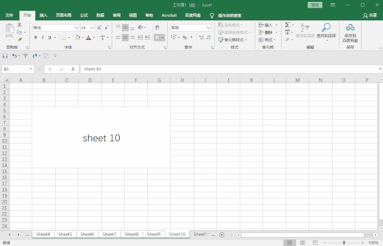Decrease decimal places icon

click(x=209, y=38)
